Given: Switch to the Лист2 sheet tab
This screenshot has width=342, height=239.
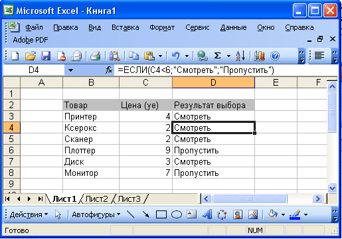Looking at the screenshot, I should 96,199.
